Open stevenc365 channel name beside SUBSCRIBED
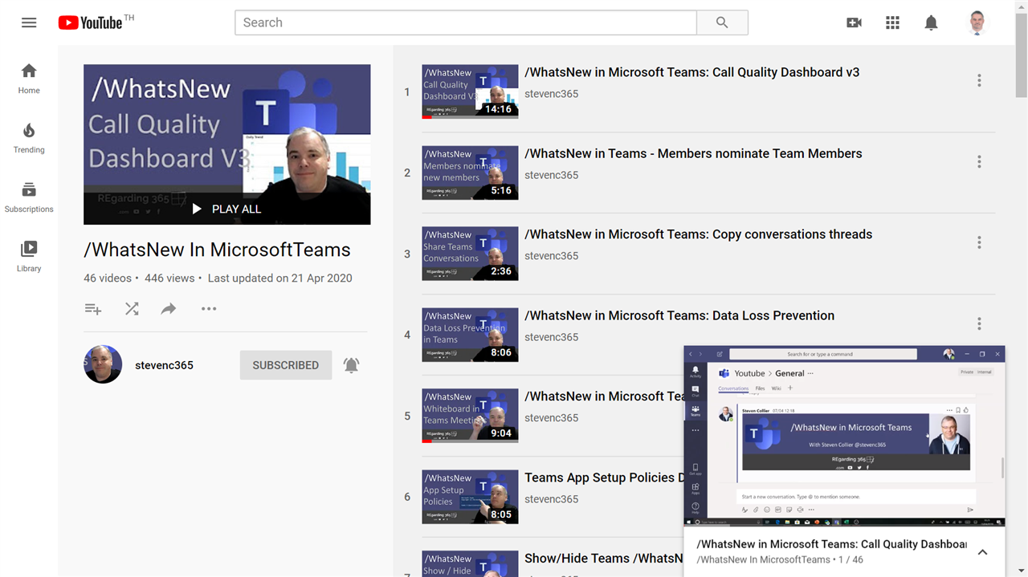Viewport: 1028px width, 577px height. tap(164, 365)
